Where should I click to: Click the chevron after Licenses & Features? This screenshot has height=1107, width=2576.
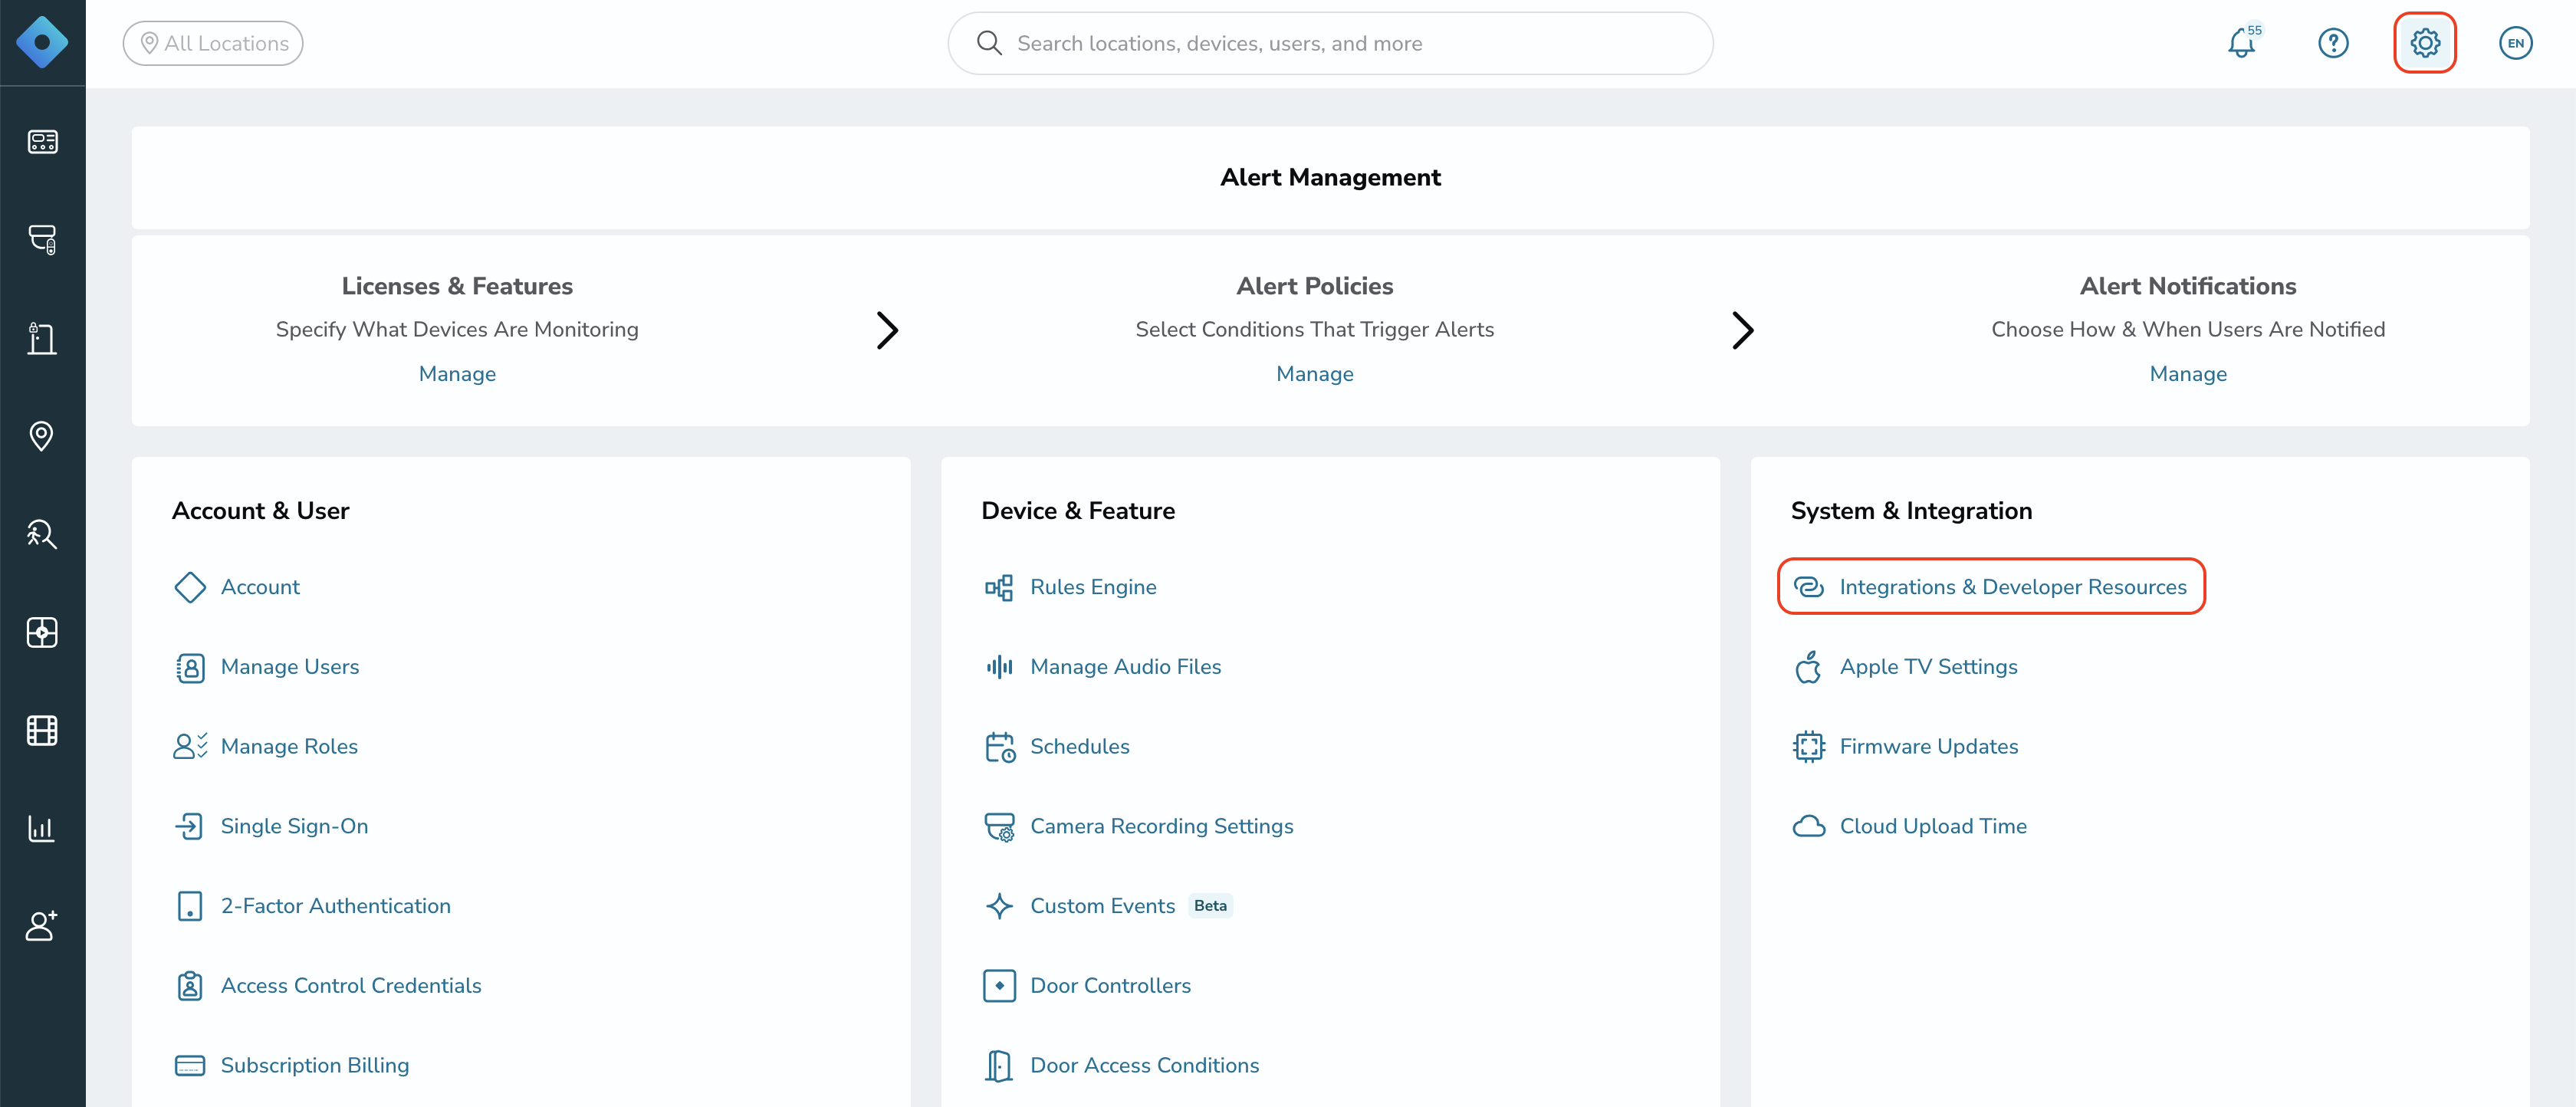[887, 330]
